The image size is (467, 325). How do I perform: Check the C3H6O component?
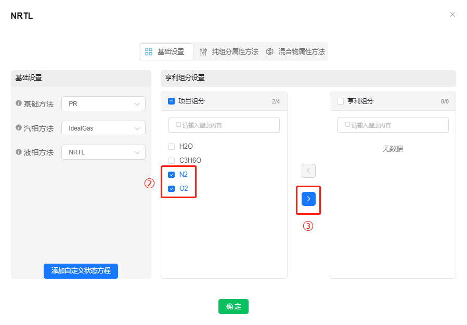coord(171,161)
